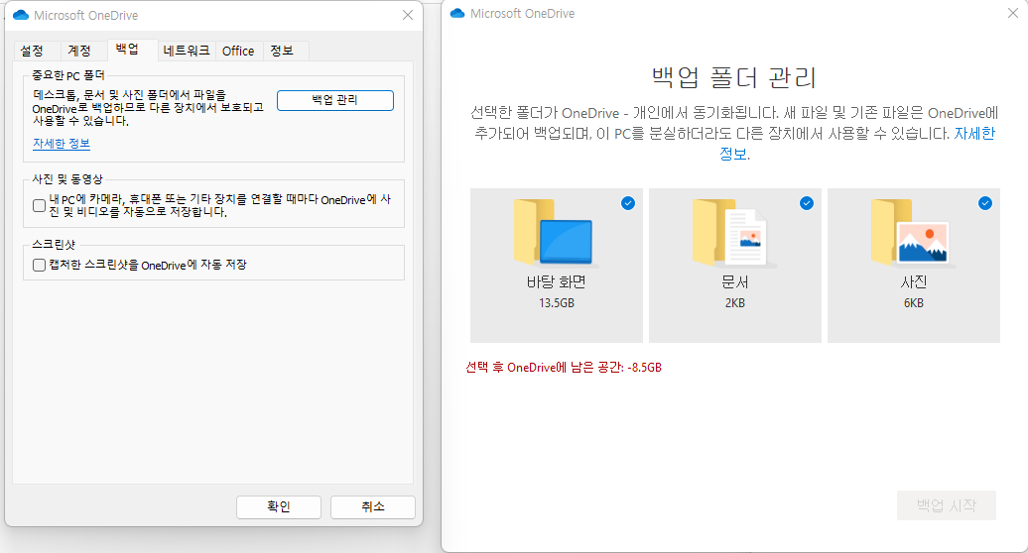Image resolution: width=1028 pixels, height=553 pixels.
Task: Click the 백업 폴더 관리 heading
Action: point(734,78)
